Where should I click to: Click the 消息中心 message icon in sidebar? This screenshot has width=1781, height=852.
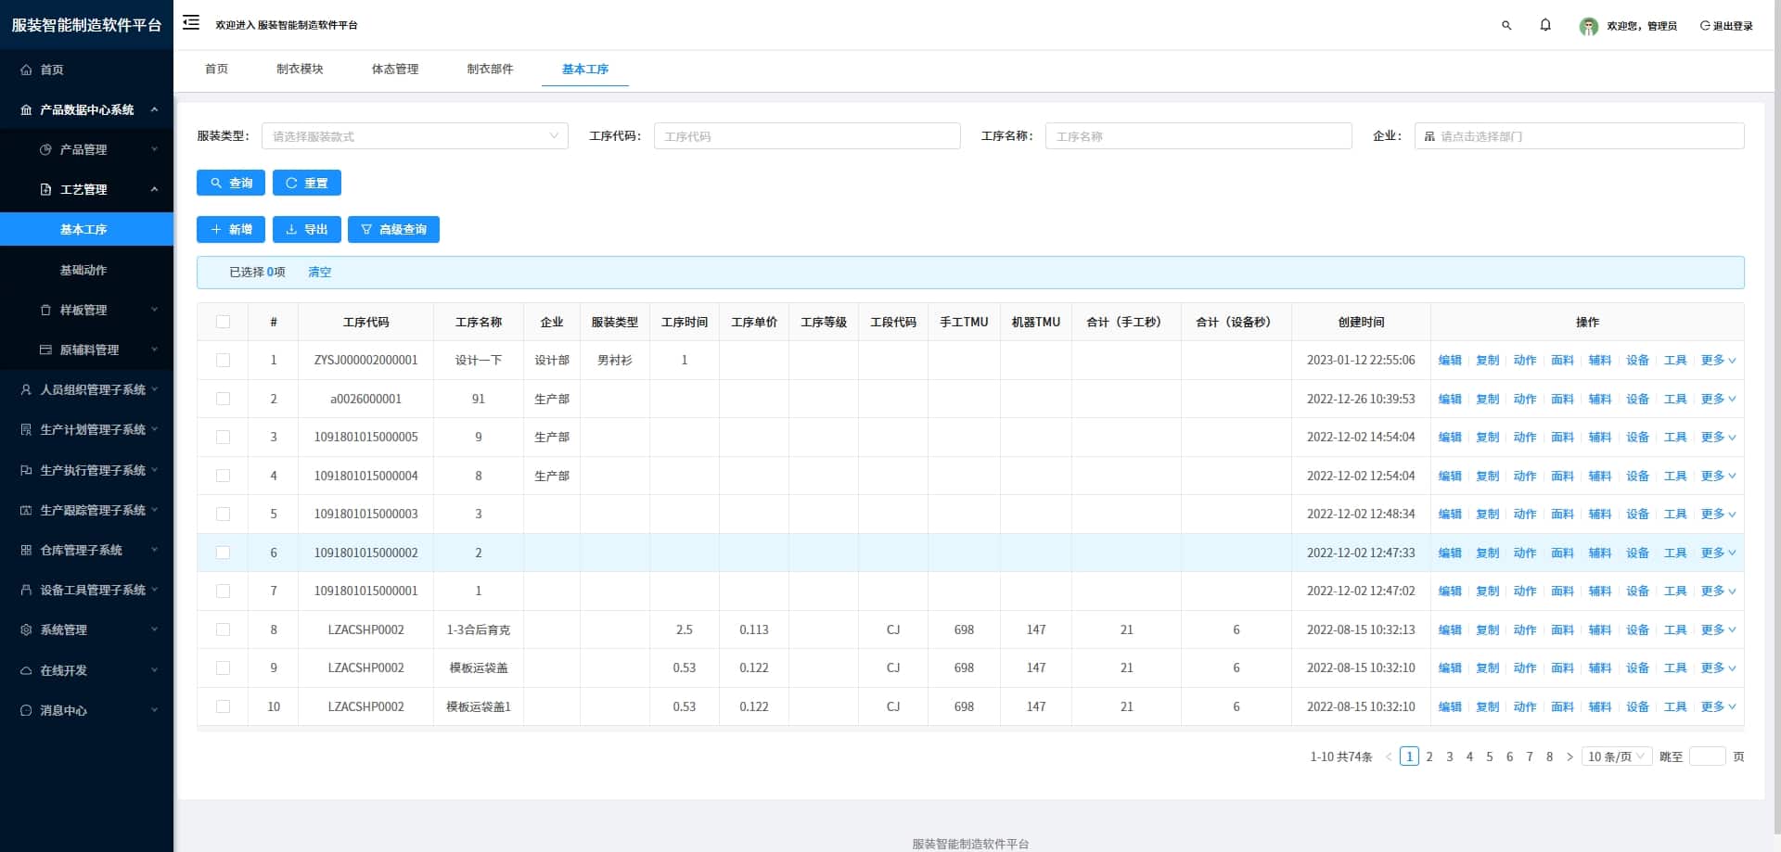click(x=26, y=710)
